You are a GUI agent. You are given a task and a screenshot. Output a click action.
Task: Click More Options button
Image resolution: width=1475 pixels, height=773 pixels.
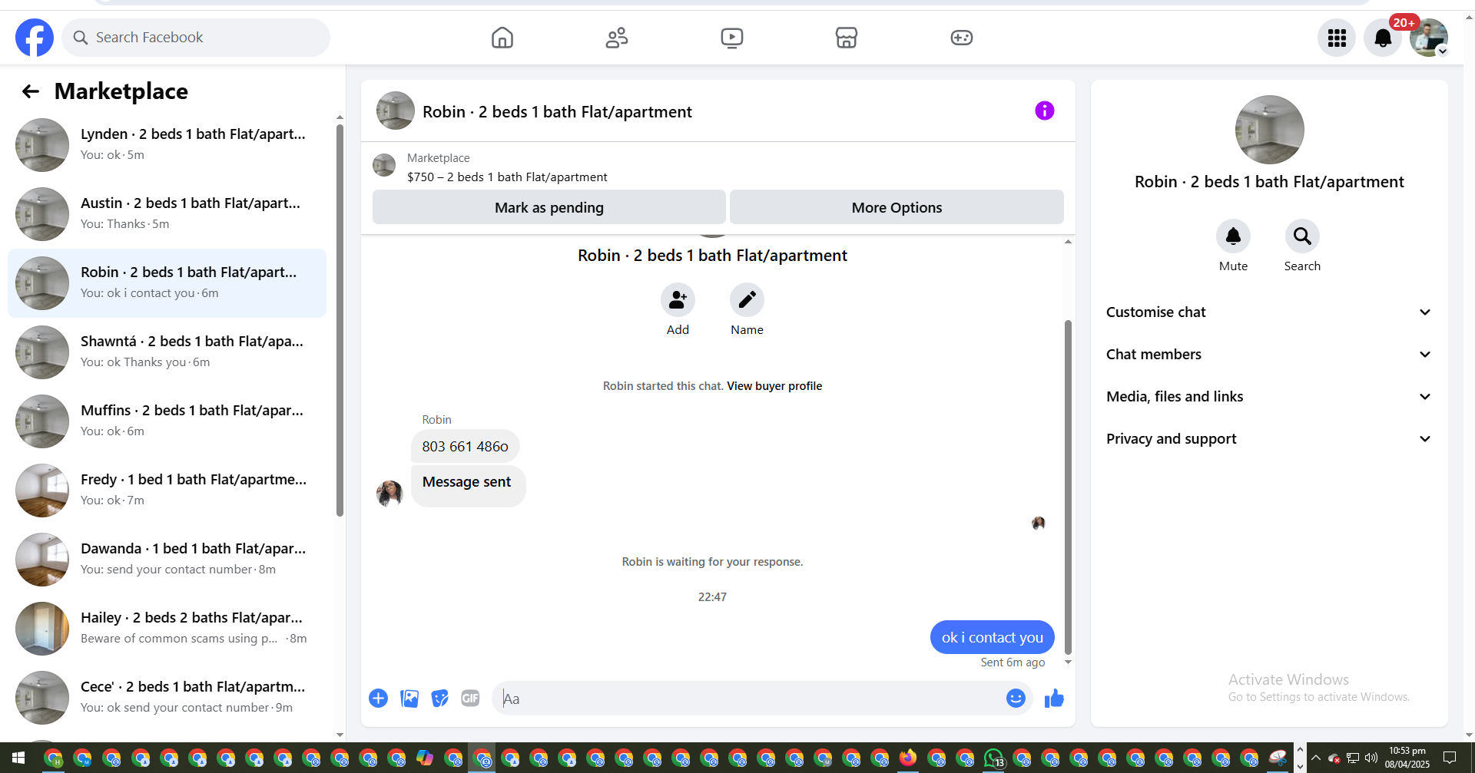coord(897,207)
